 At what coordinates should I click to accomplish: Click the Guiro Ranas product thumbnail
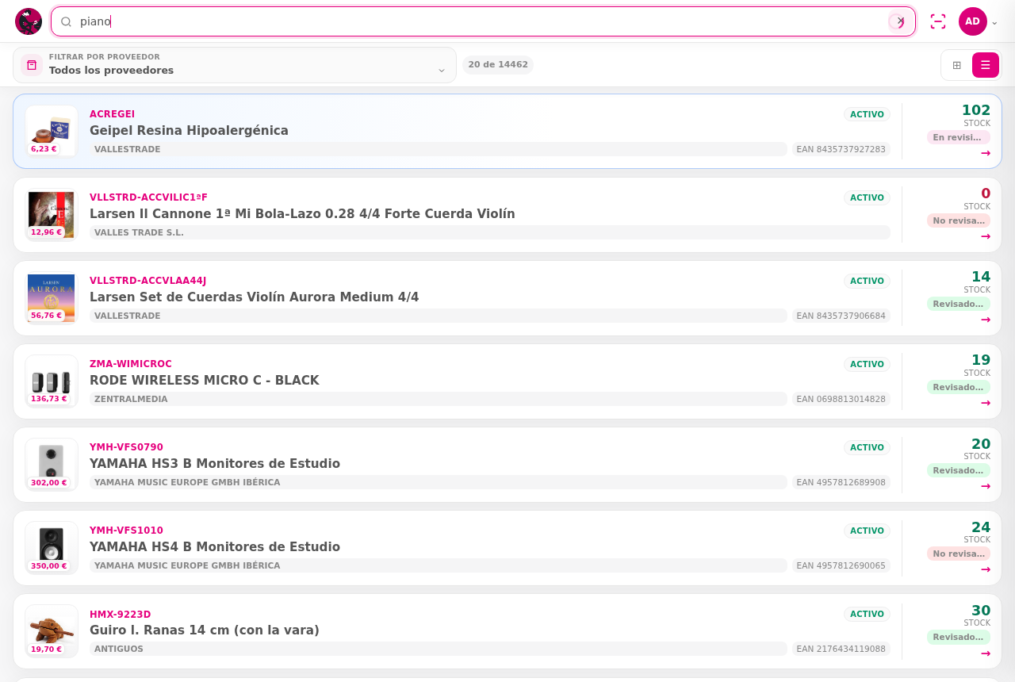[x=52, y=631]
